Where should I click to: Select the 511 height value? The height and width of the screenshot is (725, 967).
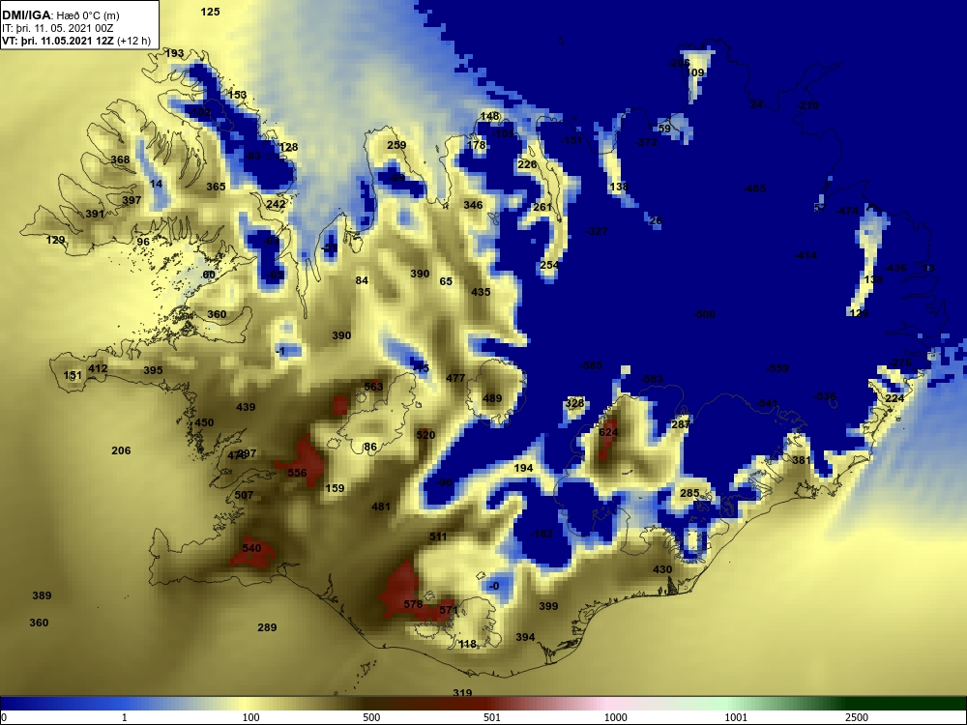click(438, 536)
